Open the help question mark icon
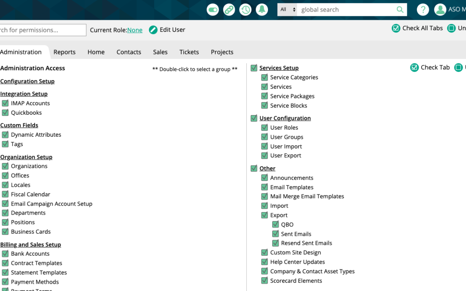Viewport: 466px width, 291px height. tap(423, 10)
